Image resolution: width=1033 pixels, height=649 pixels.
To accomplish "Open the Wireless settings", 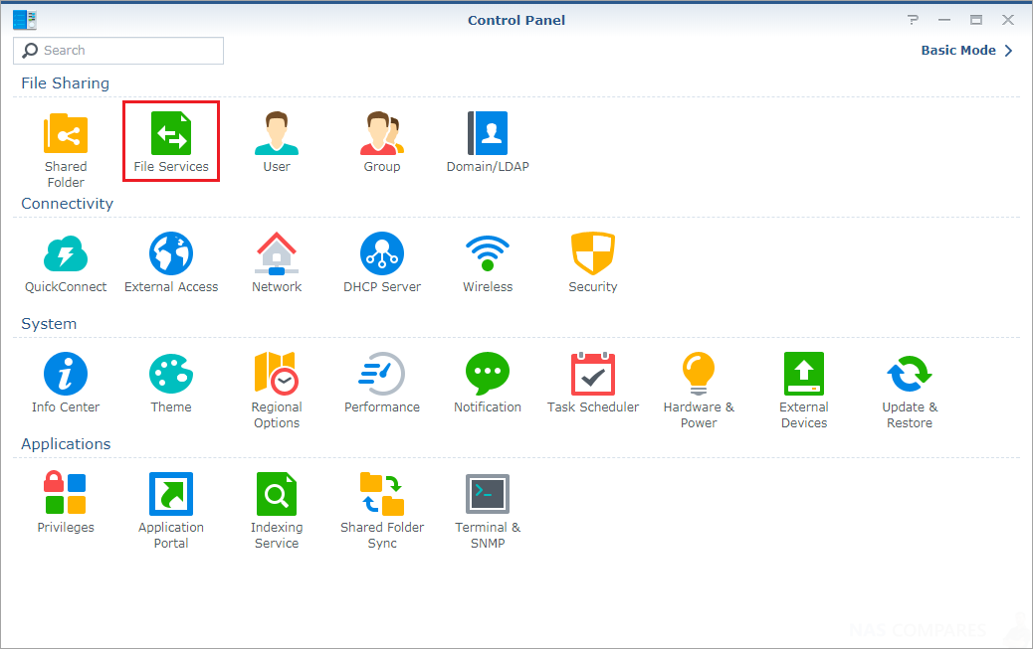I will pos(488,262).
